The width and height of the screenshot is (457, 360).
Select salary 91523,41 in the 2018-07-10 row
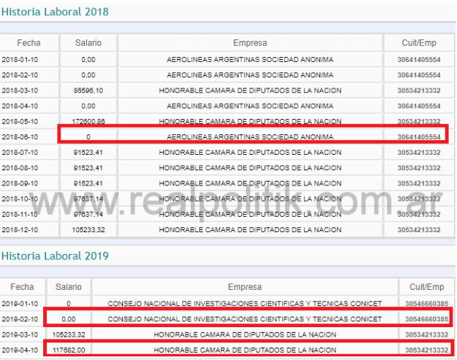pos(88,153)
